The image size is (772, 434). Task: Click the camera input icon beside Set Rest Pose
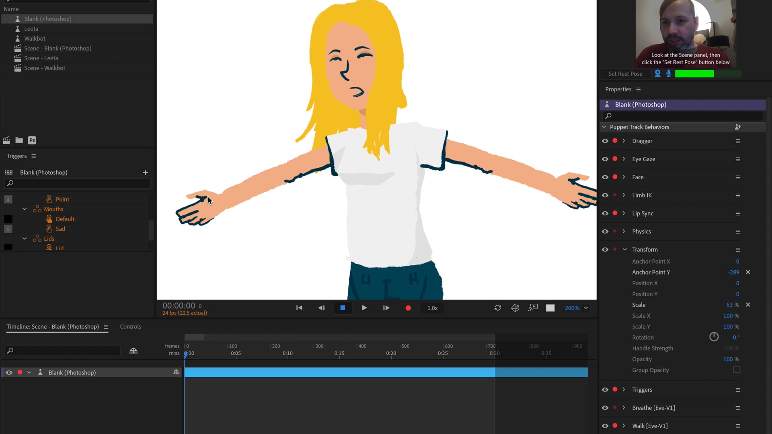657,74
